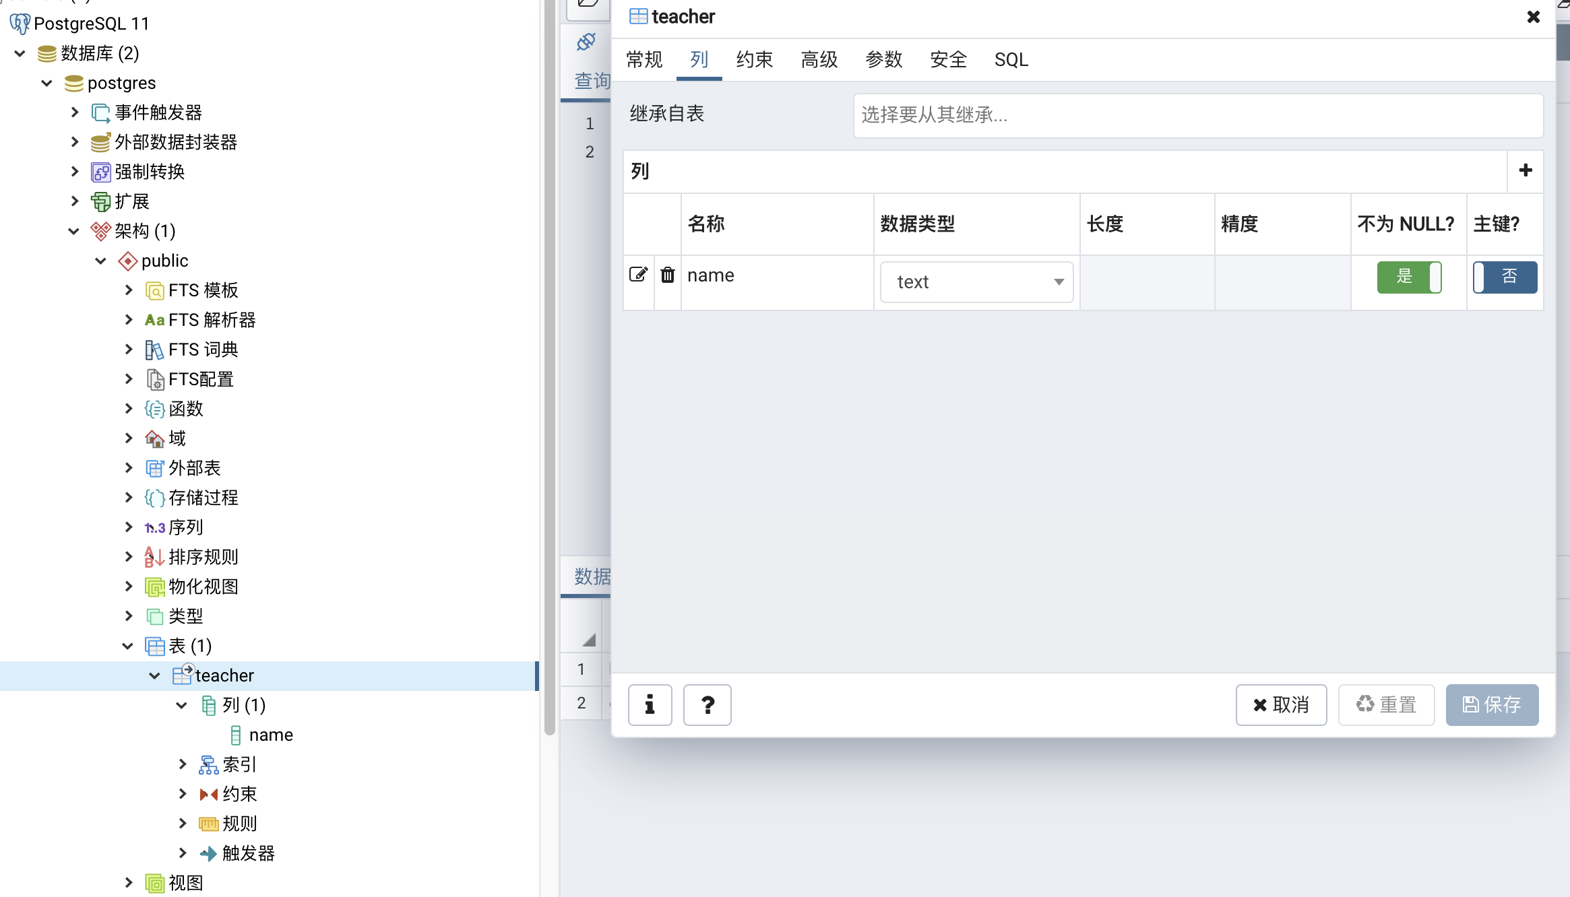Click the FTS 词典 dictionary icon
1570x897 pixels.
point(154,350)
